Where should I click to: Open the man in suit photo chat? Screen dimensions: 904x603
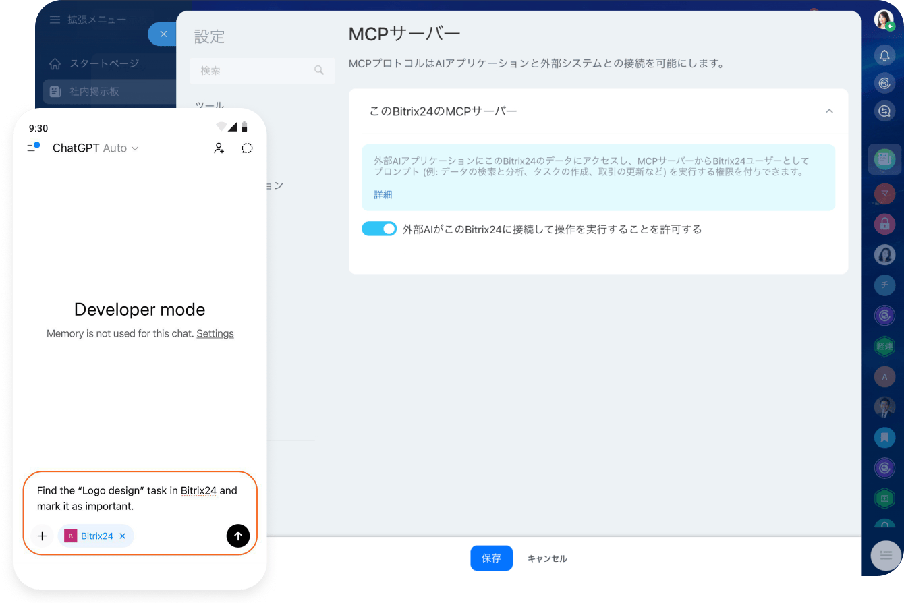point(884,407)
